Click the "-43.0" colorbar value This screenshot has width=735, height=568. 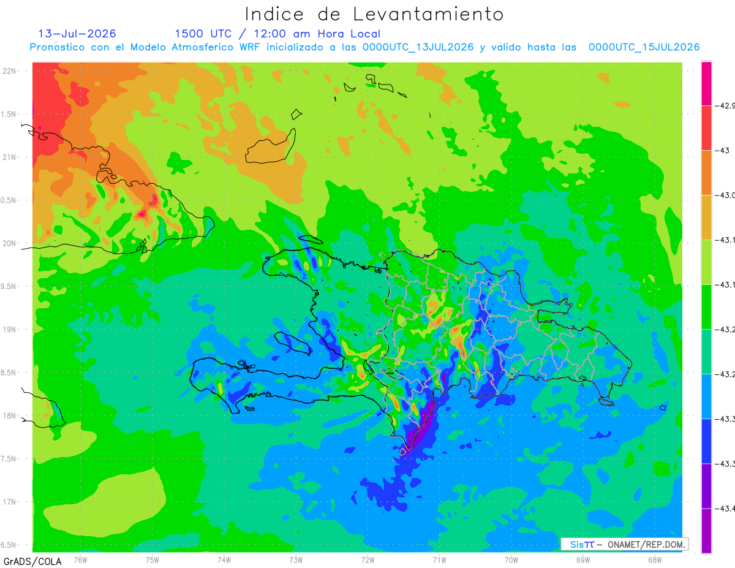[725, 195]
